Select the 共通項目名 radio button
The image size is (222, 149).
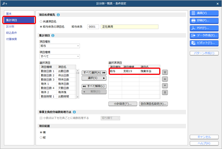point(41,22)
